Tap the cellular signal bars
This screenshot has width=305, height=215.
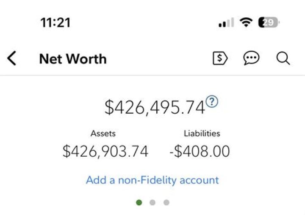(226, 23)
